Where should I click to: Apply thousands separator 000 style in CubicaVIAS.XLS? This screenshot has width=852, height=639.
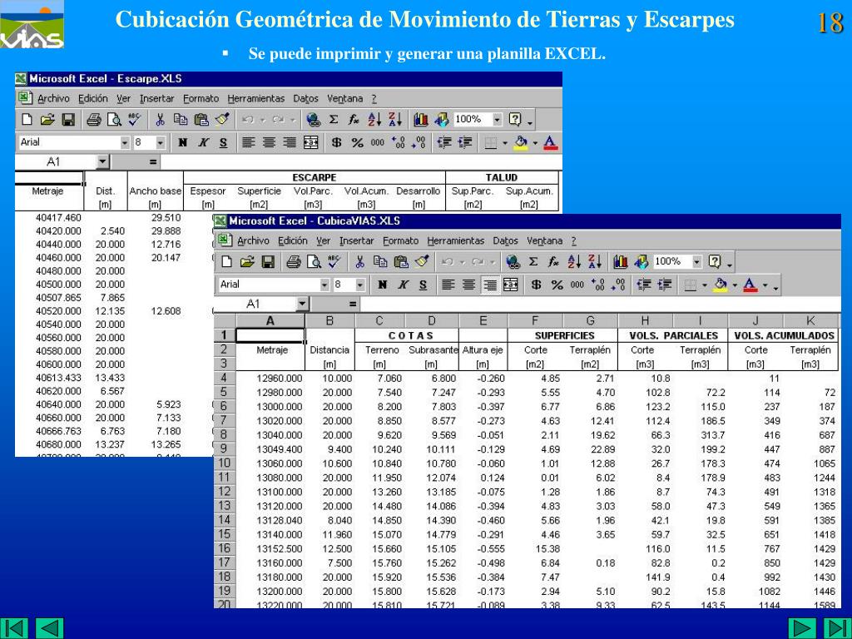[x=577, y=285]
